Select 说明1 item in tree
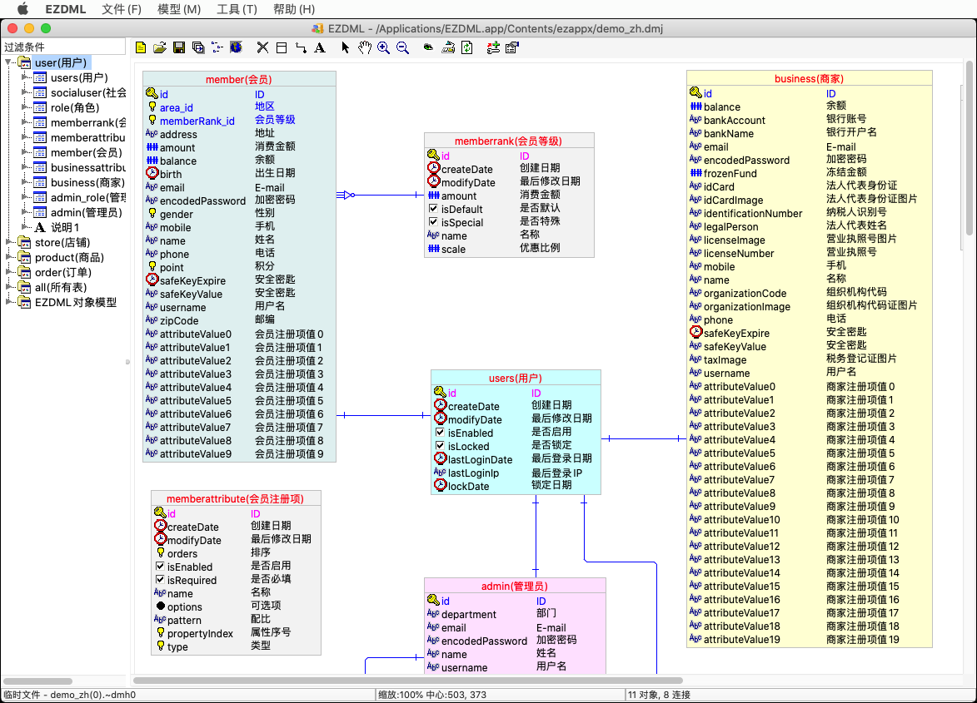977x703 pixels. (x=66, y=227)
